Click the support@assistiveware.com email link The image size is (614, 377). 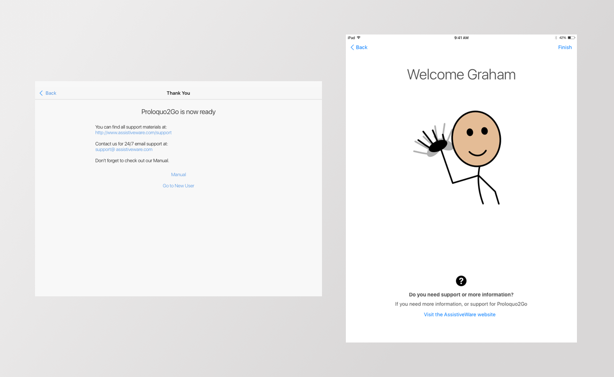coord(123,149)
